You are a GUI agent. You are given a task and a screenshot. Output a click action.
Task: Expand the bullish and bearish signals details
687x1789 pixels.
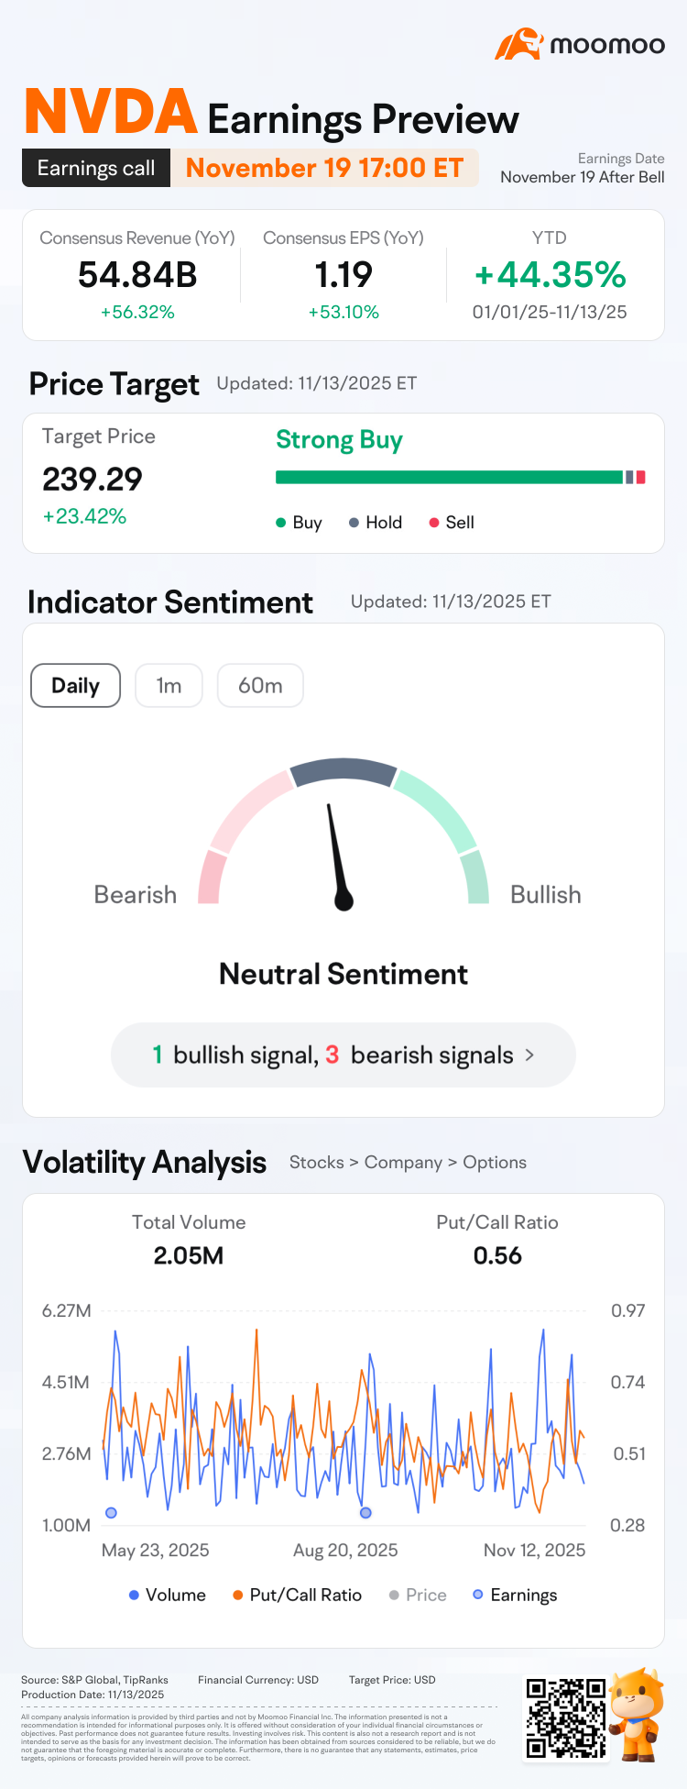[342, 1055]
